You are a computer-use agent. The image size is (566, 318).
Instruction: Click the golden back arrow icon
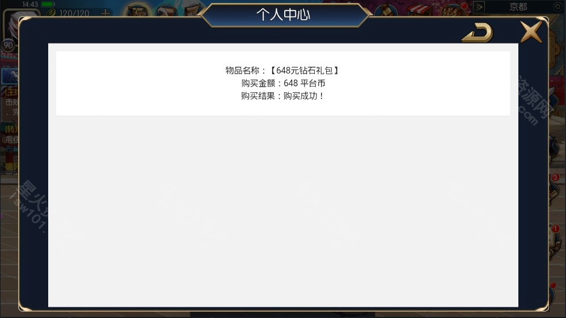coord(477,33)
